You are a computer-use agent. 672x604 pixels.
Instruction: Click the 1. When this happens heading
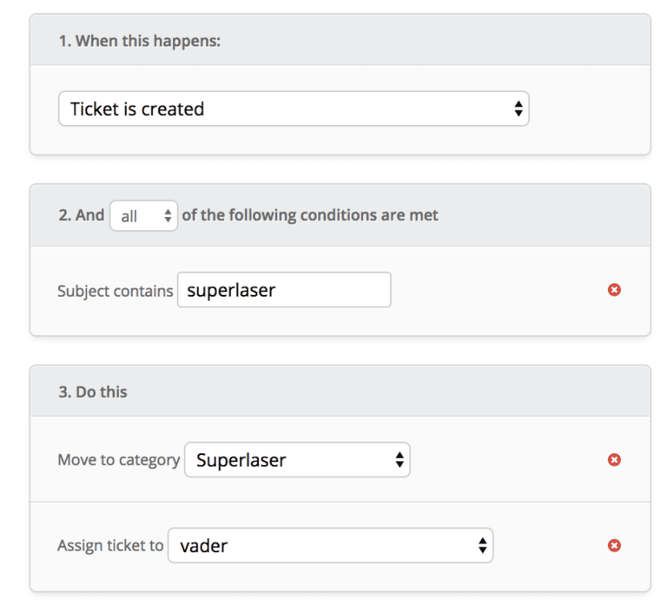pos(139,41)
